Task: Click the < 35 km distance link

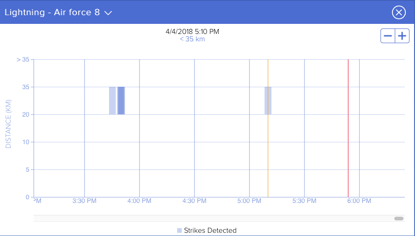Action: tap(192, 39)
